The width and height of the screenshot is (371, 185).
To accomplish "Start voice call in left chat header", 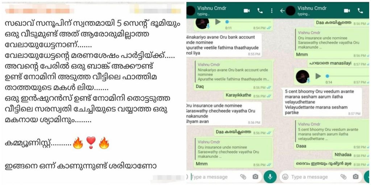I will point(260,10).
